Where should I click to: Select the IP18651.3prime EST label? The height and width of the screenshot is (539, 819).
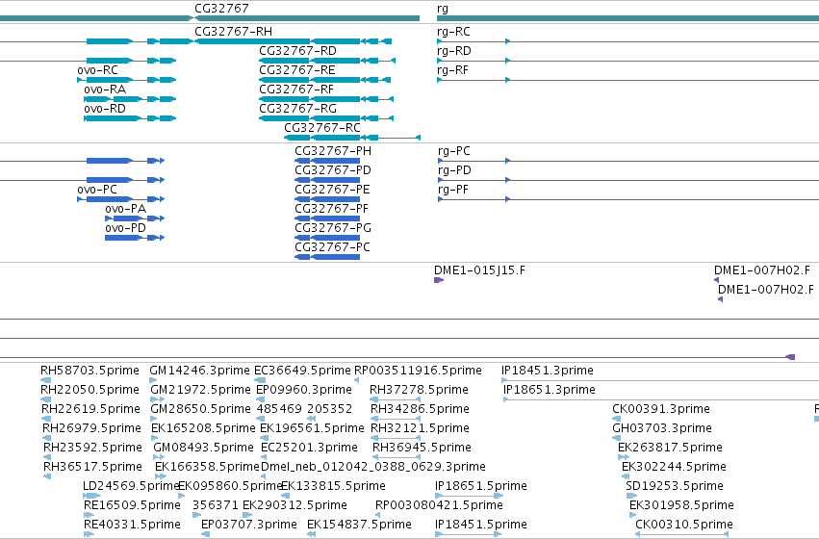550,390
